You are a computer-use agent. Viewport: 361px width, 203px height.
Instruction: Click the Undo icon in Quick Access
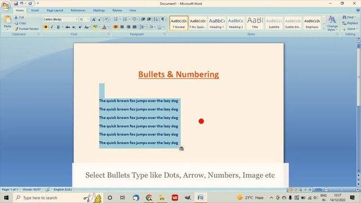[21, 3]
